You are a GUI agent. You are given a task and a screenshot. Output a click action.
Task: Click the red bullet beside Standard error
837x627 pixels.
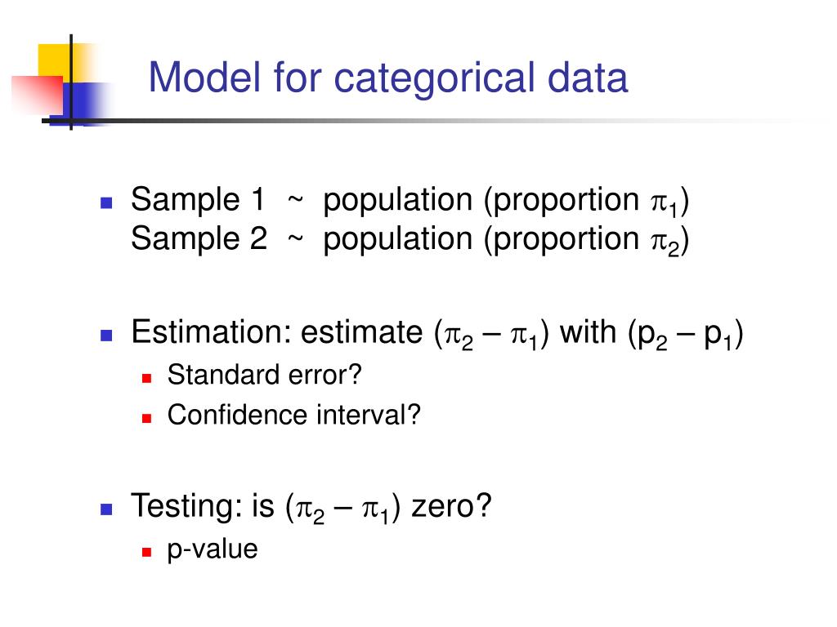[147, 379]
